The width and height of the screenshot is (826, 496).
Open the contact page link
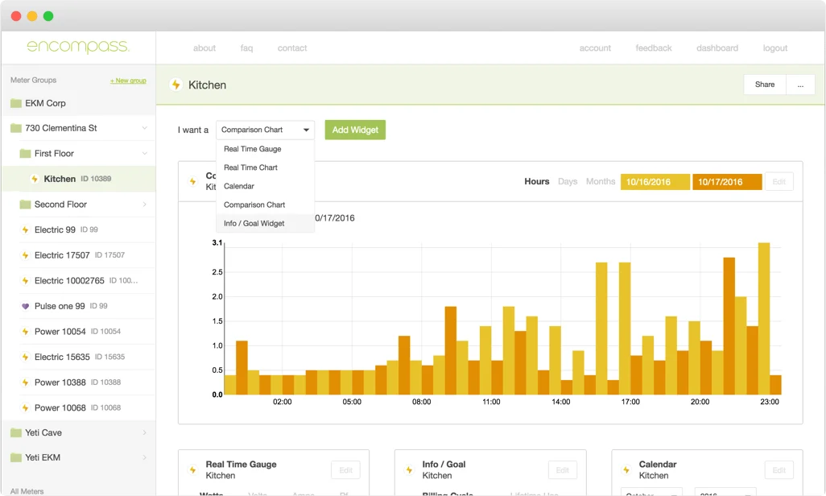[292, 48]
